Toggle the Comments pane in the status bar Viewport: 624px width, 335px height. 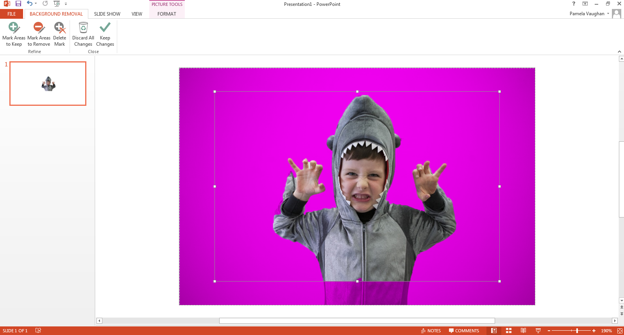tap(464, 331)
